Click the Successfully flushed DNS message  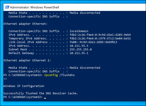click(41, 93)
